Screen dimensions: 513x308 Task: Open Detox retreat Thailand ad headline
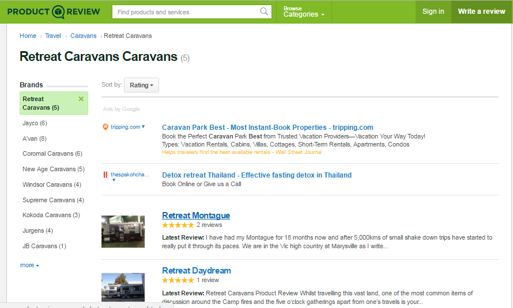tap(257, 175)
